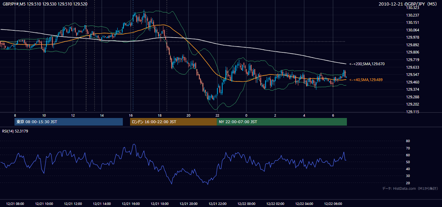
Task: Click hour tick 16 under the price chart
Action: tap(131, 115)
